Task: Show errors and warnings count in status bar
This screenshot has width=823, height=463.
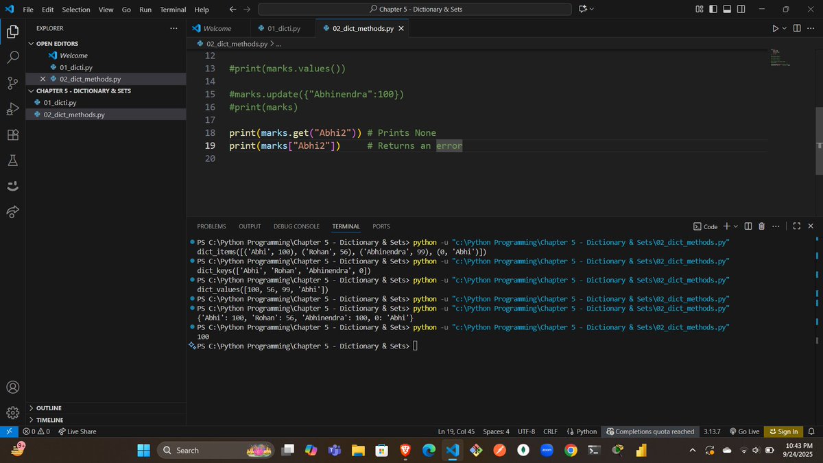Action: (x=36, y=431)
